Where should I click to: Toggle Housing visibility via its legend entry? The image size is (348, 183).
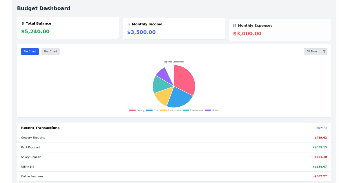[136, 110]
